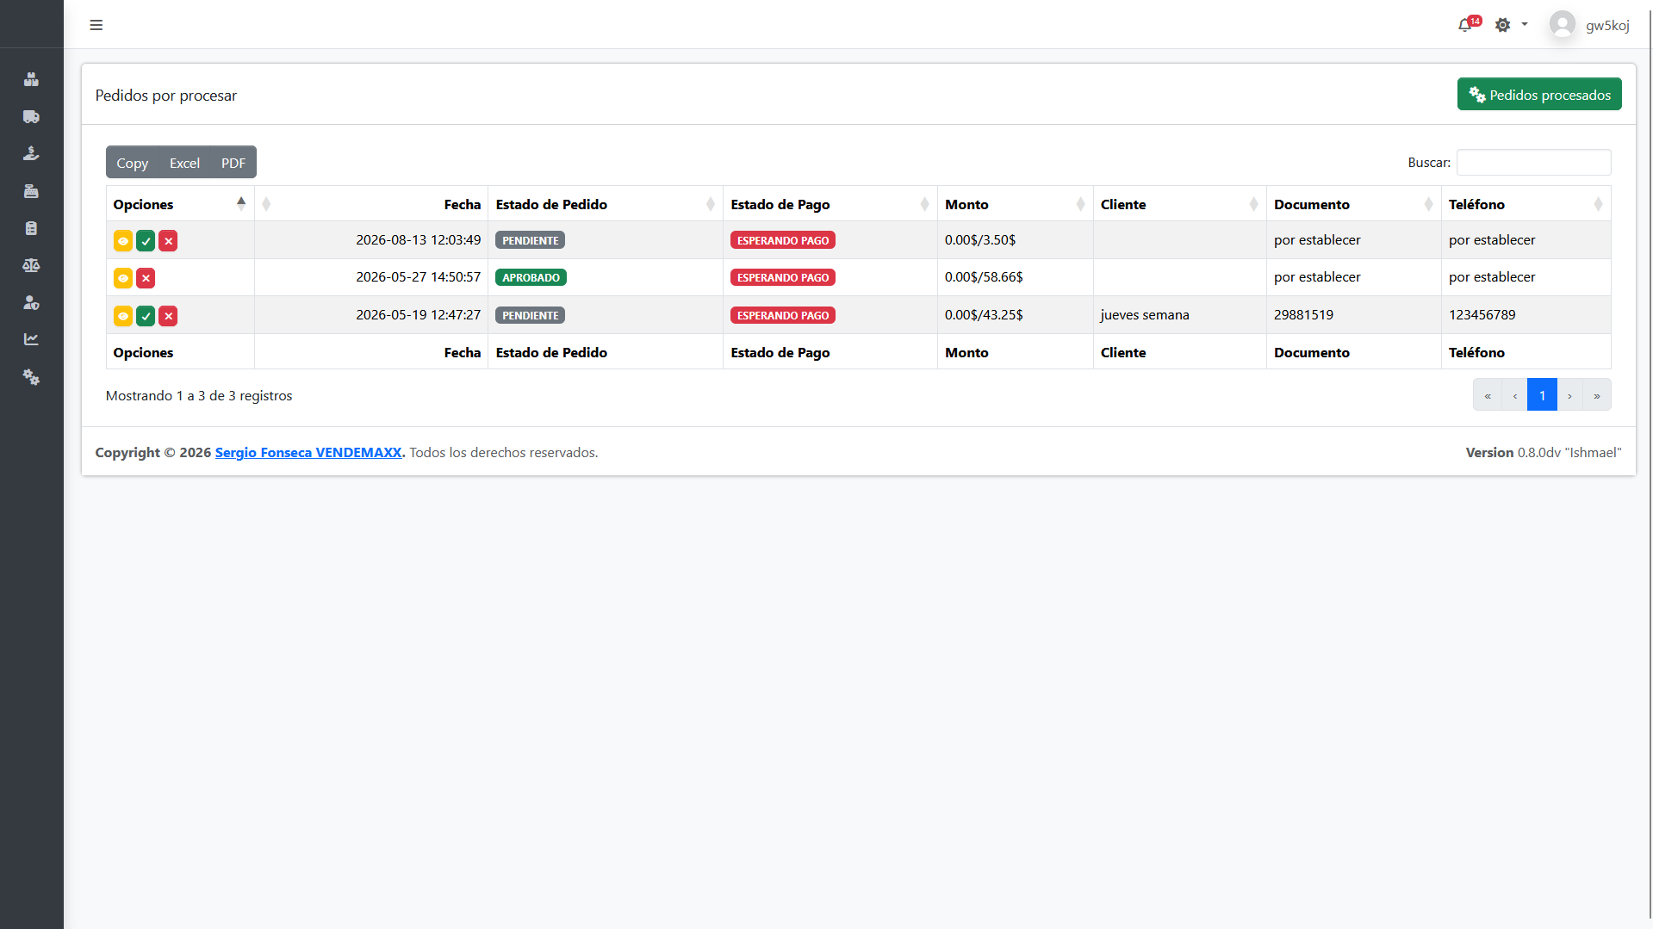Open the line chart reports sidebar icon
The image size is (1653, 929).
point(31,339)
